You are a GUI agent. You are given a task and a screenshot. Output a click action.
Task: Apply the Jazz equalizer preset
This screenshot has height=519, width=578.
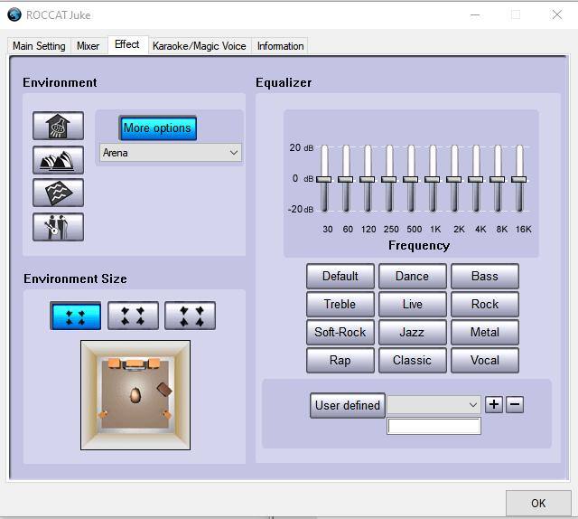click(412, 332)
